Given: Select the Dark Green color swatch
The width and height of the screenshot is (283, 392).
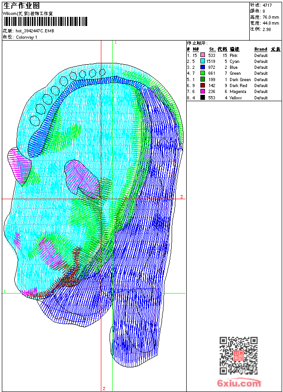Looking at the screenshot, I should pyautogui.click(x=203, y=80).
